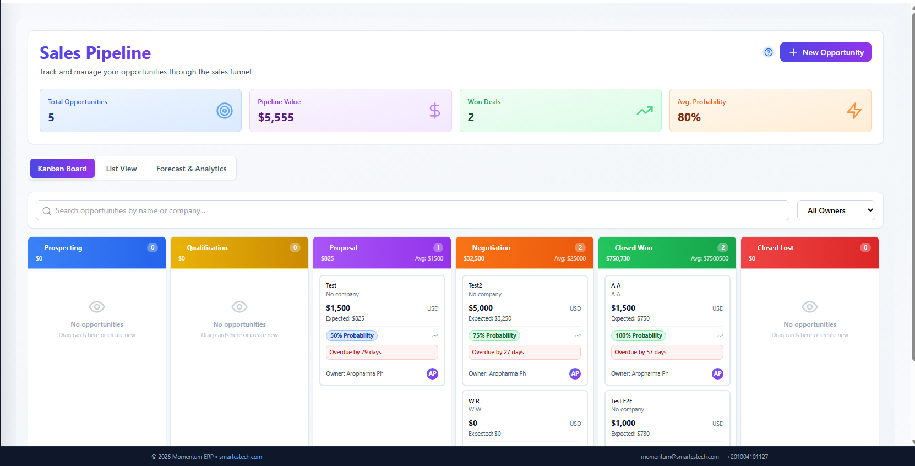Click Overdue by 57 days label

pyautogui.click(x=667, y=352)
